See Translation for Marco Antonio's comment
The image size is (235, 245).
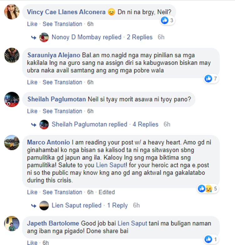[x=62, y=192]
